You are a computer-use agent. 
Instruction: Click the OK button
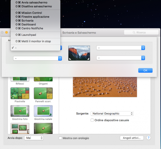coord(145,70)
